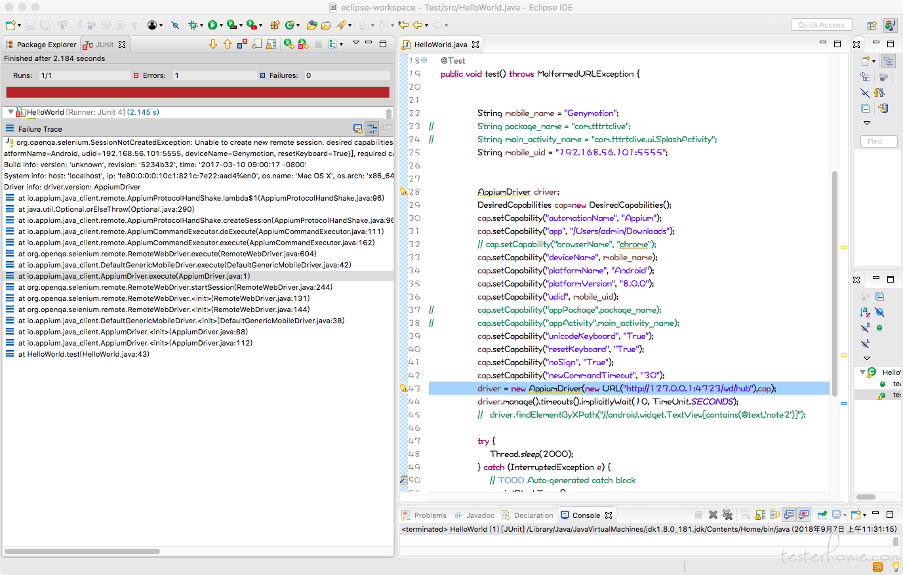Click JUnit red progress bar
This screenshot has width=903, height=575.
pyautogui.click(x=197, y=92)
